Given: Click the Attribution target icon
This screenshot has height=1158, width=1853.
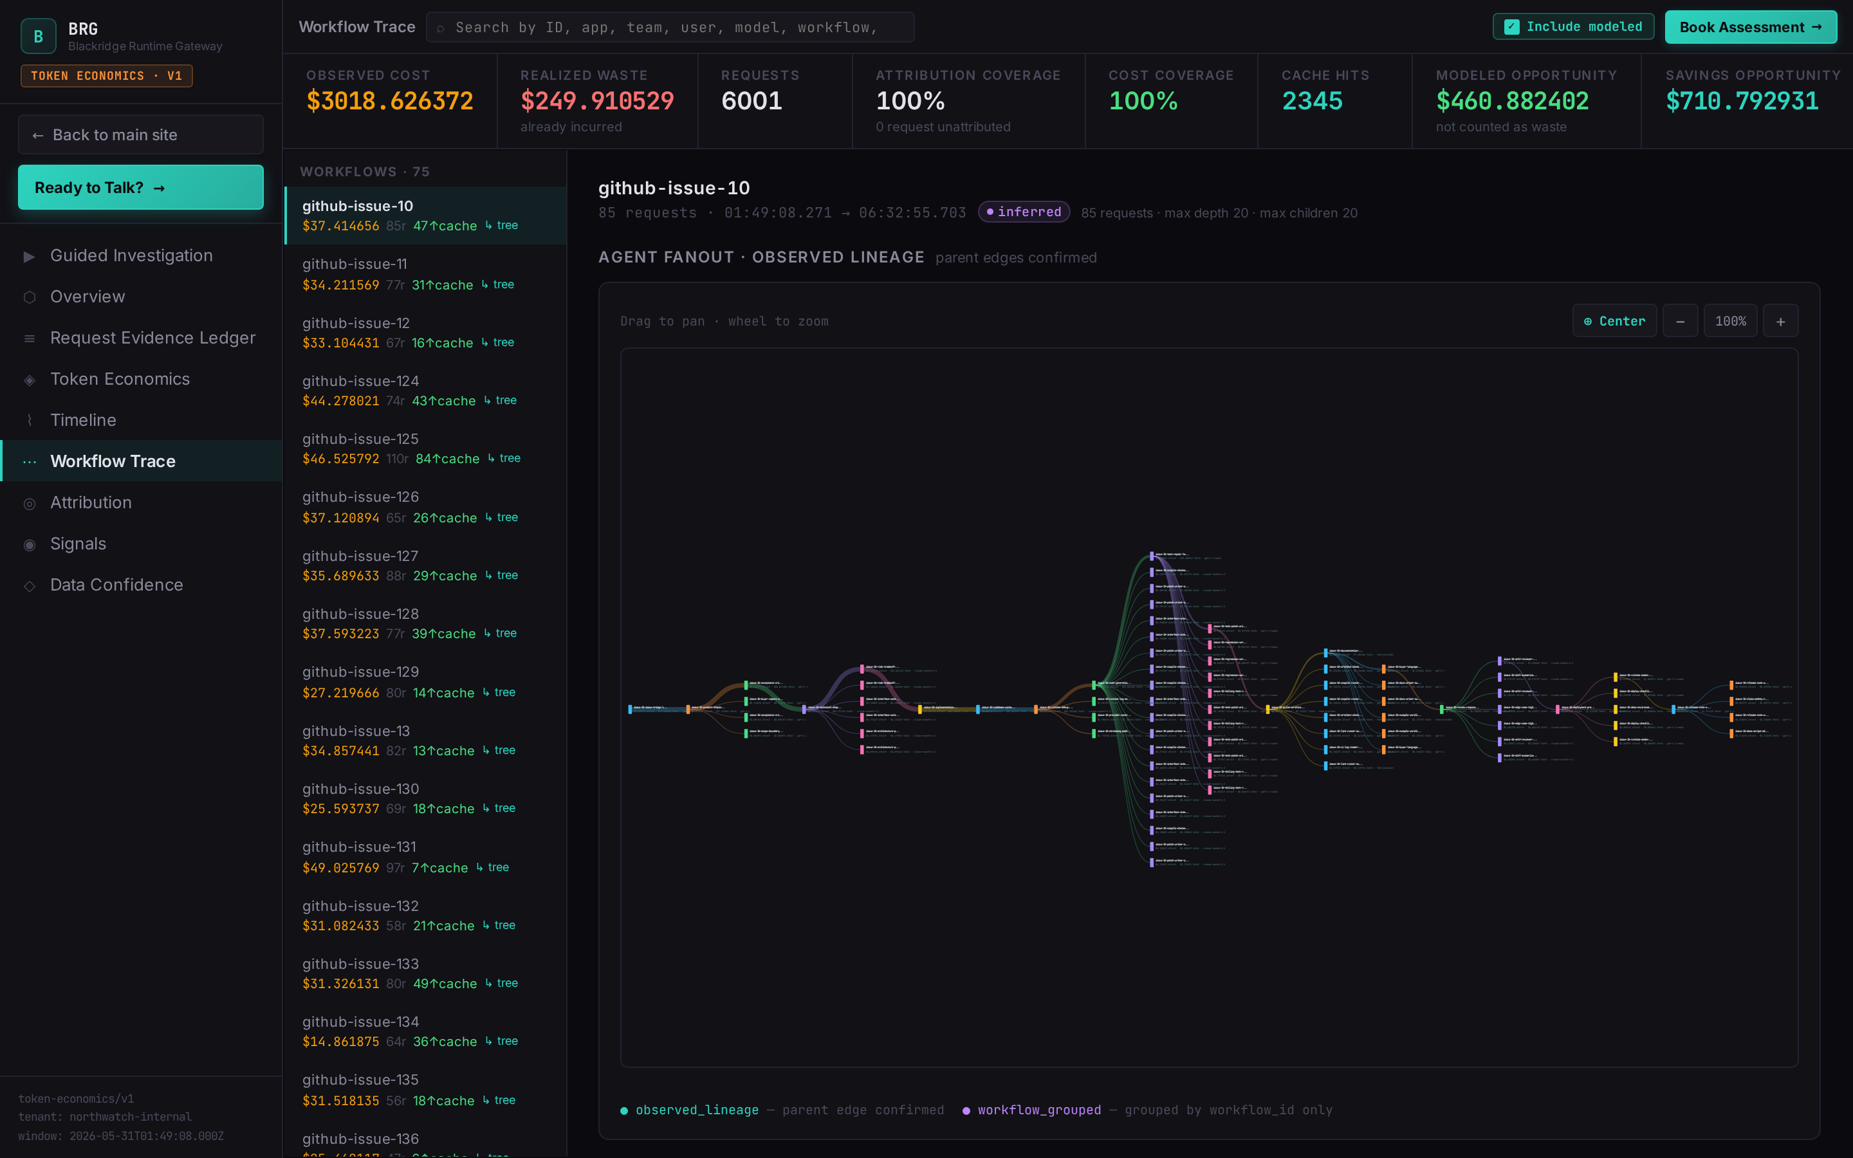Looking at the screenshot, I should tap(29, 503).
